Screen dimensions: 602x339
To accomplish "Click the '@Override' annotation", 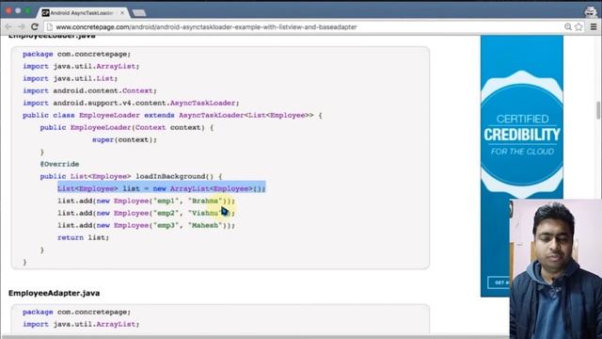I will [59, 164].
